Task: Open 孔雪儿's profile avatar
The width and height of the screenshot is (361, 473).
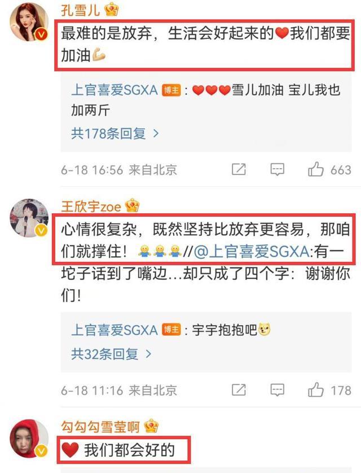Action: 29,23
